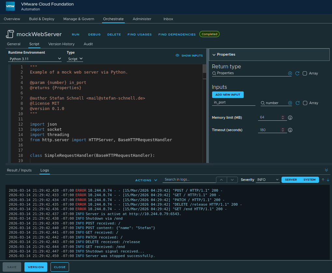Click the Timeout seconds info icon
This screenshot has height=273, width=332.
click(x=290, y=130)
